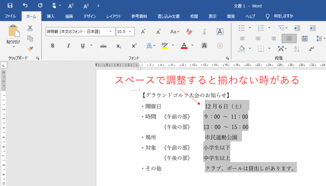This screenshot has width=326, height=186.
Task: Click the Center alignment icon
Action: [x=258, y=39]
